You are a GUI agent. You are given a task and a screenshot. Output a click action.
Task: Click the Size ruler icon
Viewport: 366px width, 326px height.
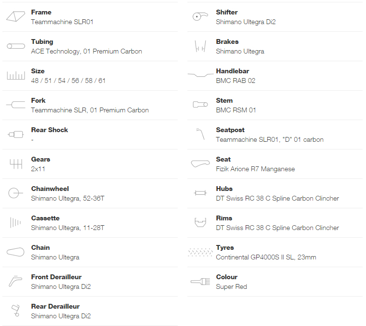tap(15, 76)
